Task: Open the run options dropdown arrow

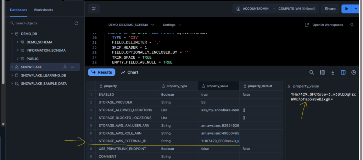Action: 356,9
